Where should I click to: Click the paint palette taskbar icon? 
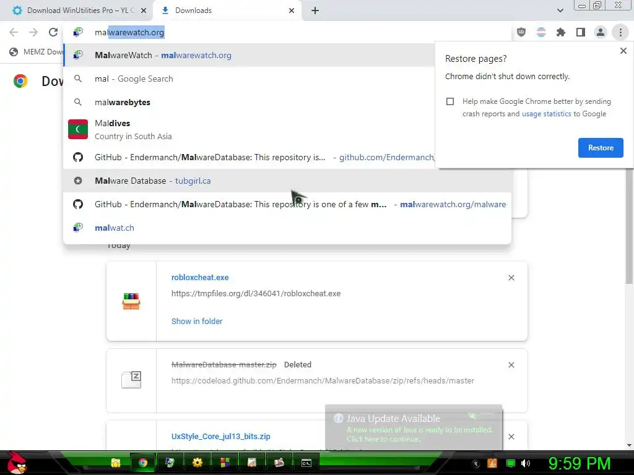coord(279,463)
